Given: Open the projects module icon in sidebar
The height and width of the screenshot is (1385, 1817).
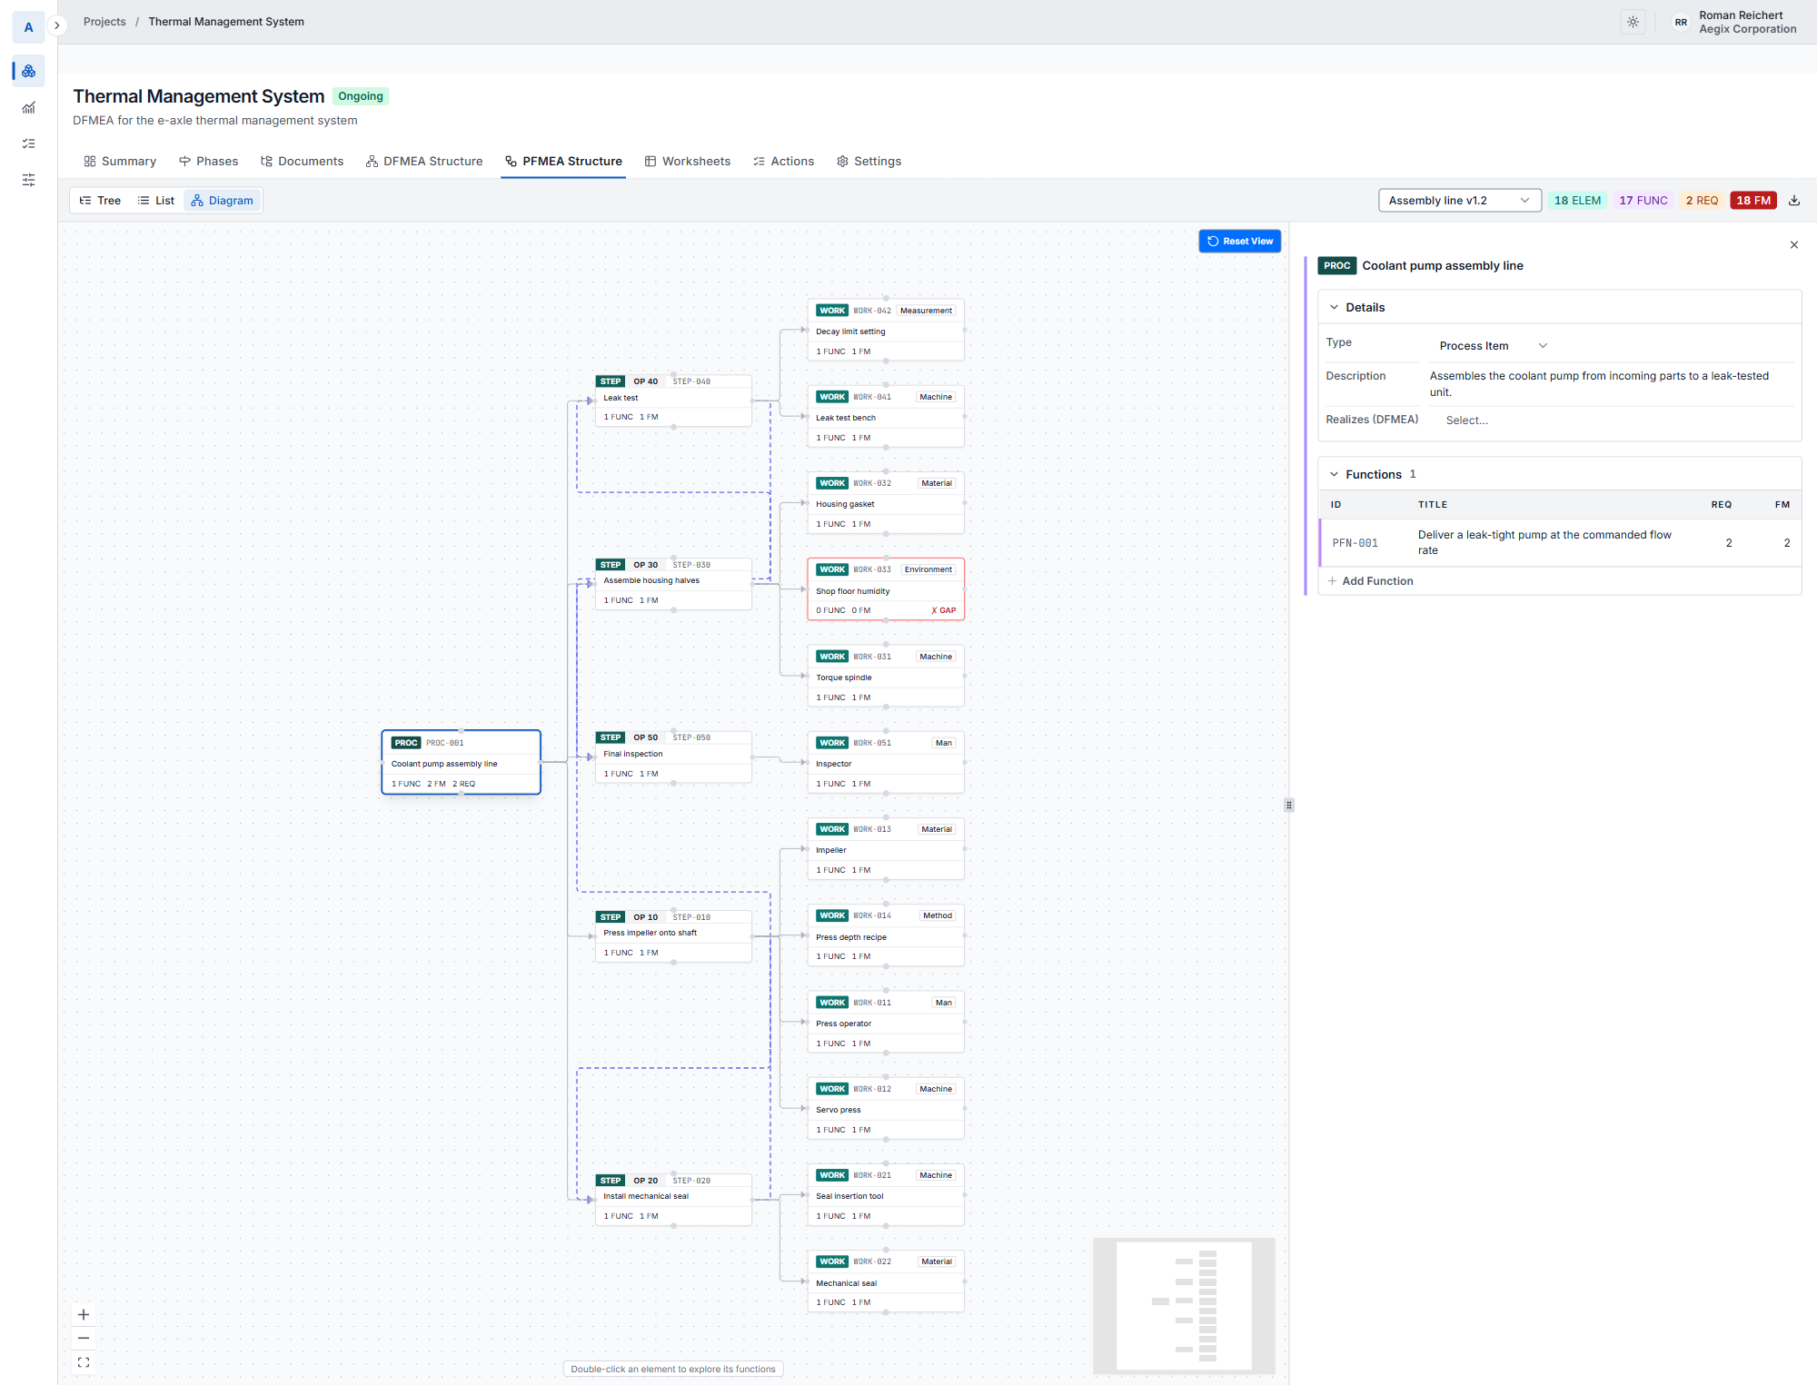Looking at the screenshot, I should 29,71.
